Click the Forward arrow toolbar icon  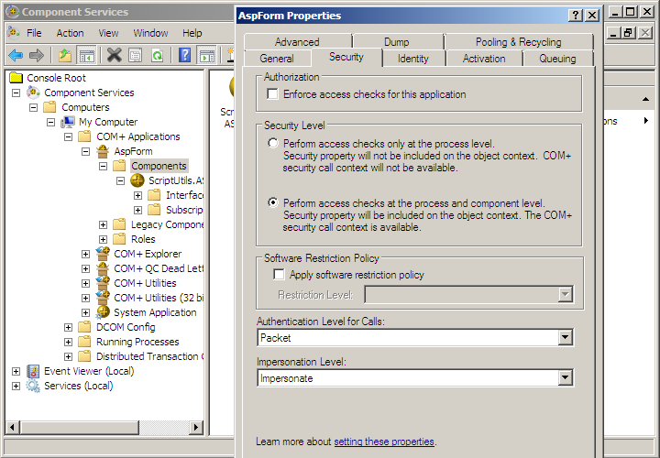pyautogui.click(x=37, y=55)
